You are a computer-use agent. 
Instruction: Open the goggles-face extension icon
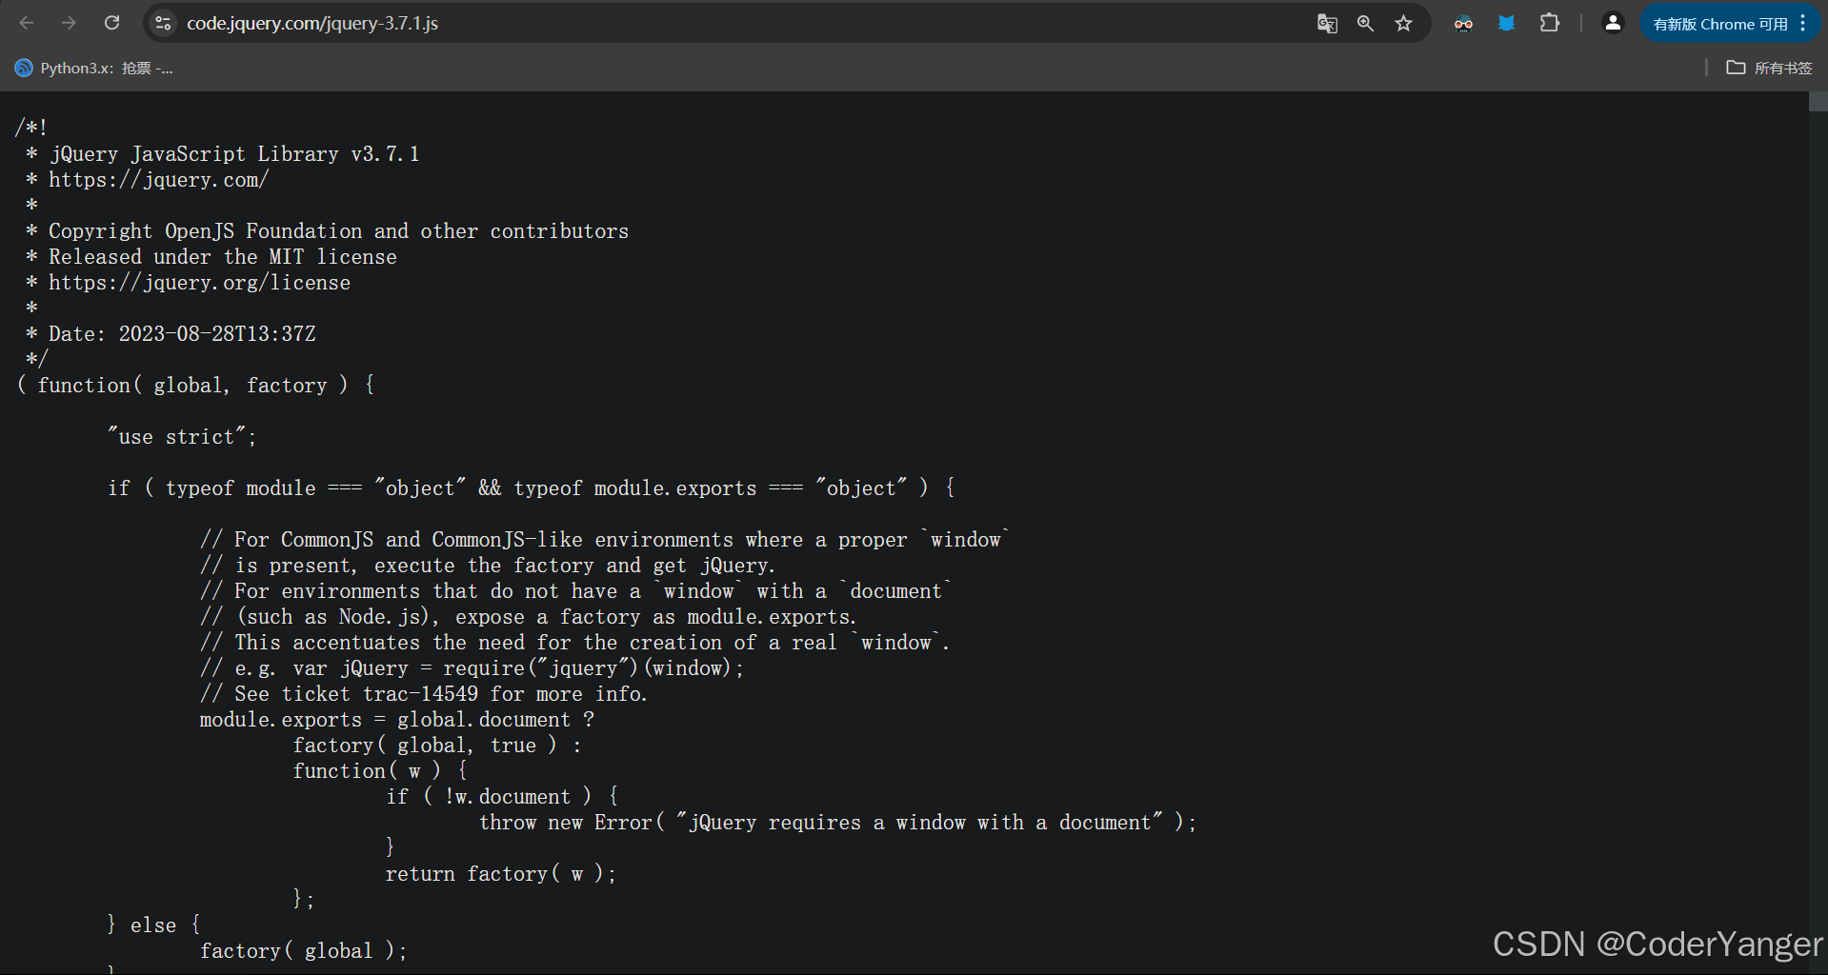point(1463,24)
